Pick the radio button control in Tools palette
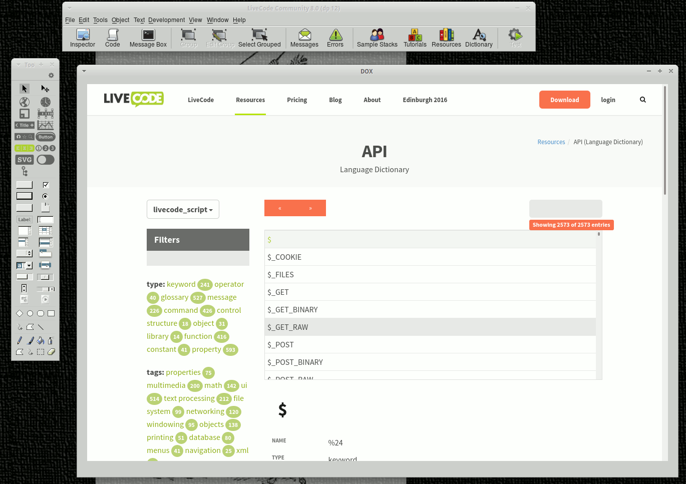This screenshot has width=686, height=484. click(46, 196)
